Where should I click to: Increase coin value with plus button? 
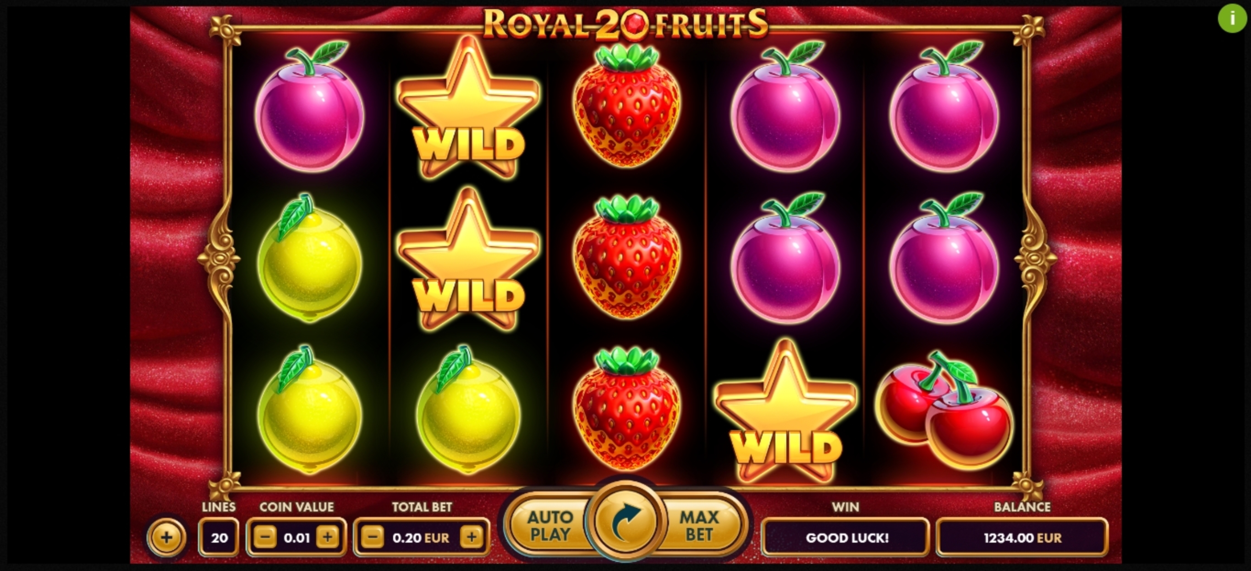point(327,537)
